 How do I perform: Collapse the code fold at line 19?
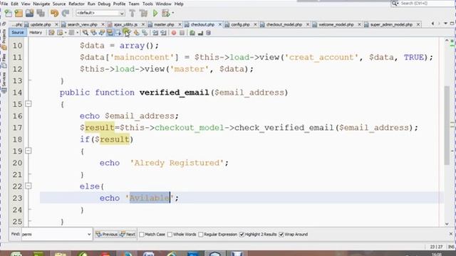(x=28, y=151)
